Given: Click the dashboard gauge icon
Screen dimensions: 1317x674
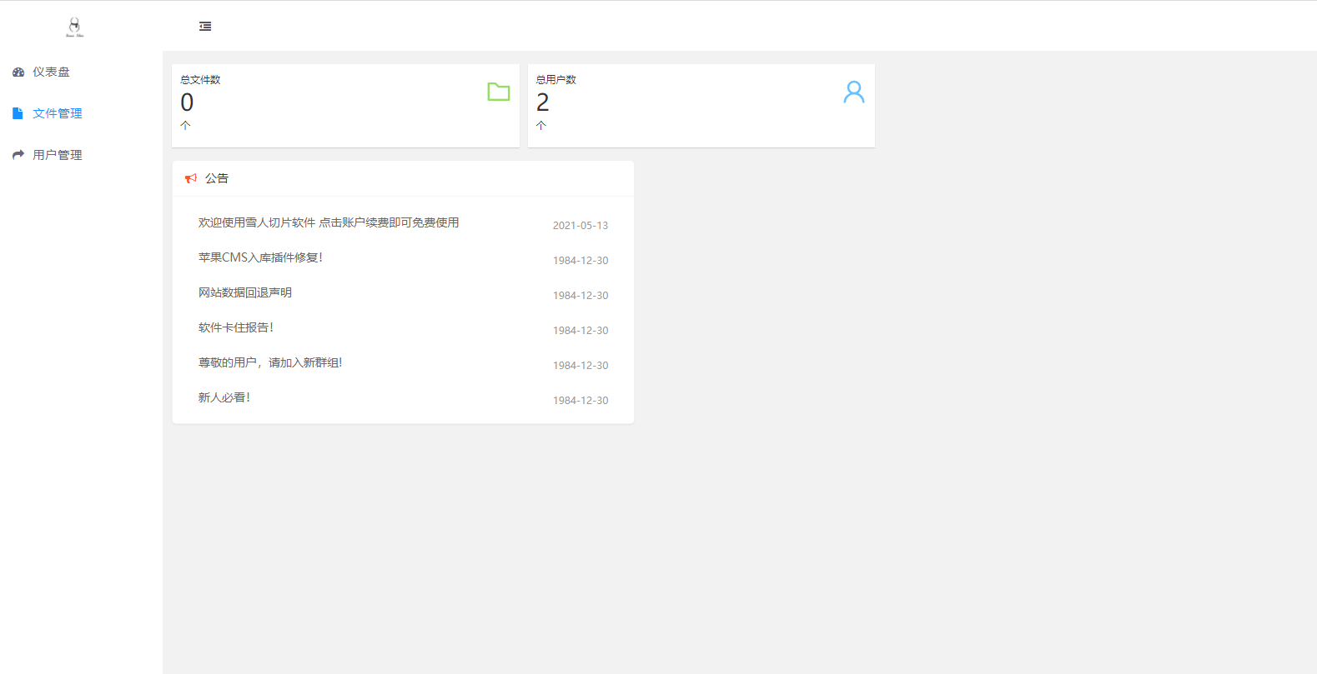Looking at the screenshot, I should [x=18, y=72].
